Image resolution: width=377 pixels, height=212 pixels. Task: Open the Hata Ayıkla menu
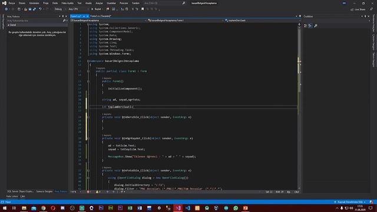pyautogui.click(x=68, y=3)
